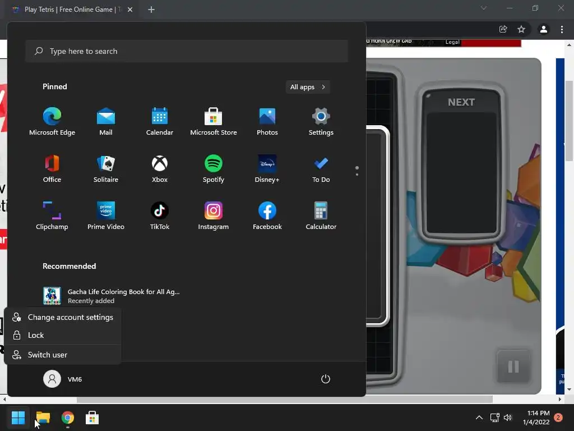Open Microsoft Store pinned tile
This screenshot has width=574, height=431.
coord(214,122)
